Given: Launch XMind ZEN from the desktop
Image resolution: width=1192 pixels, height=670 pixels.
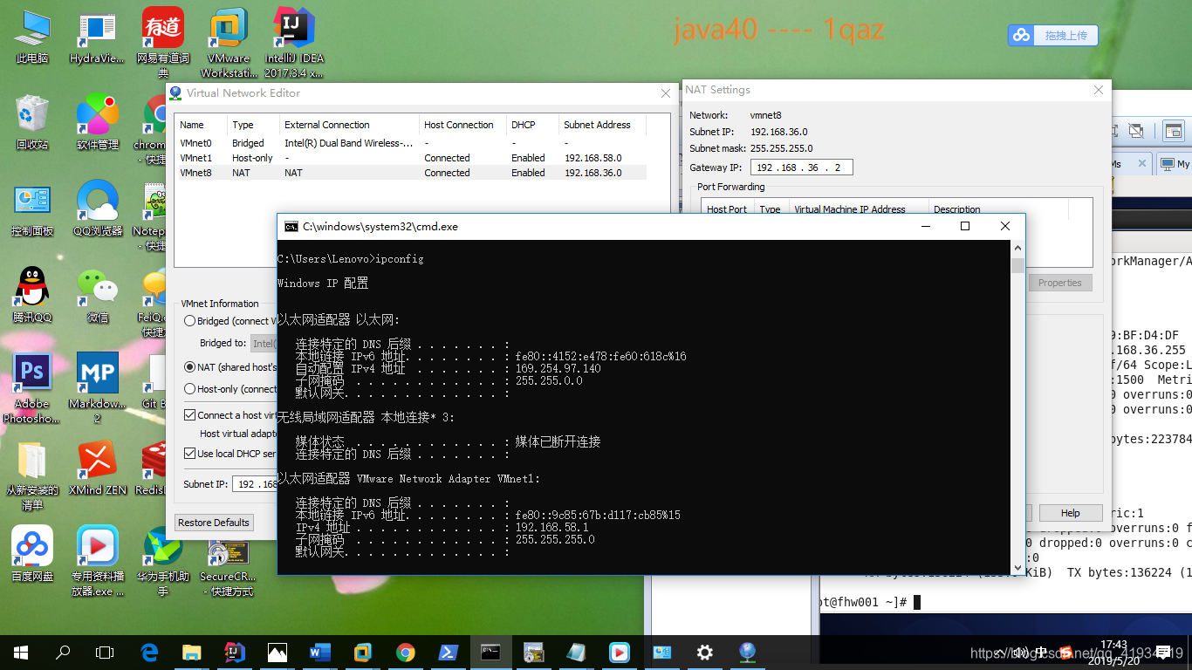Looking at the screenshot, I should [x=97, y=468].
